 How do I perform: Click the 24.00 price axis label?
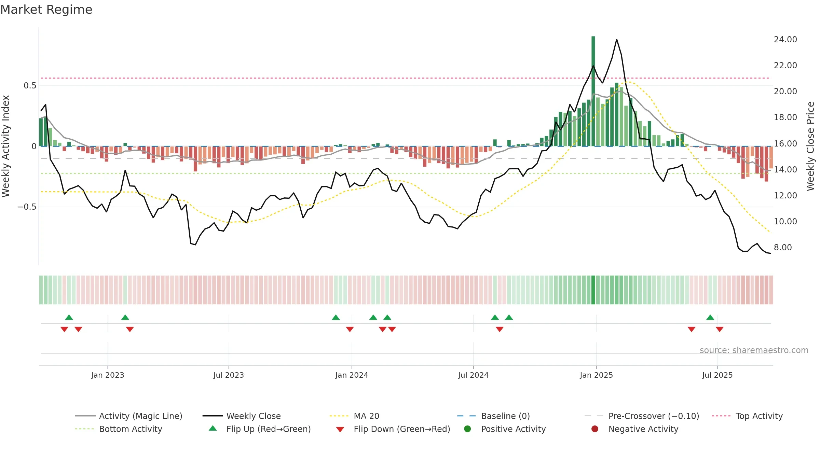(785, 40)
